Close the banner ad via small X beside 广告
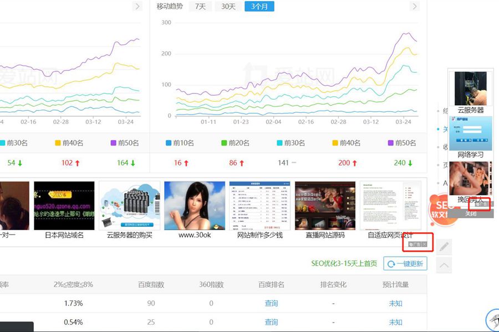499x332 pixels. [x=425, y=245]
